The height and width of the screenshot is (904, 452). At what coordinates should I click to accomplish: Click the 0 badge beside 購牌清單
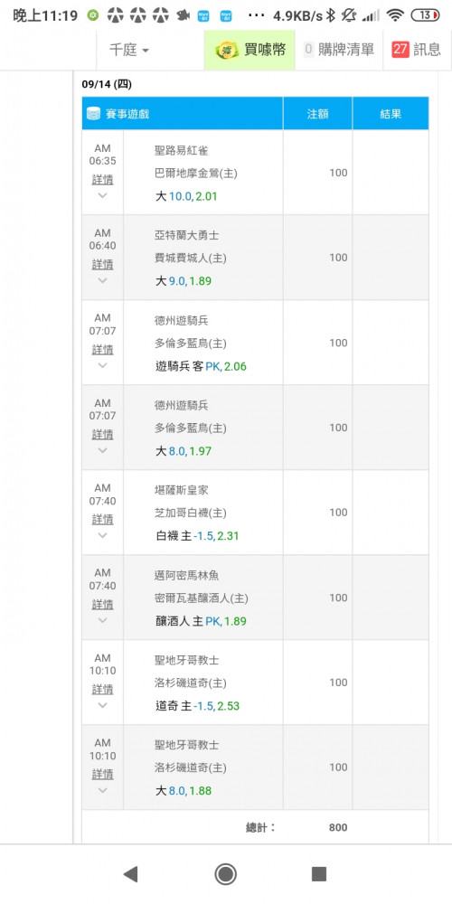[x=308, y=50]
